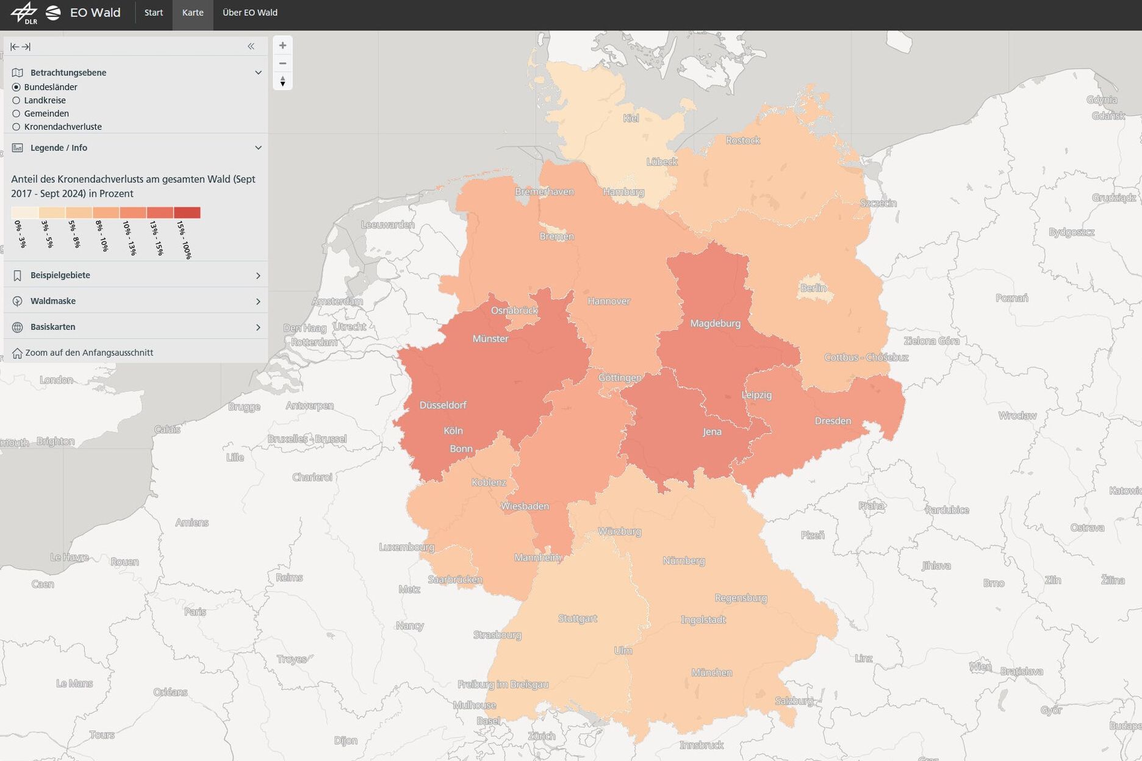Zoom in on the map with plus
The height and width of the screenshot is (761, 1142).
tap(282, 45)
